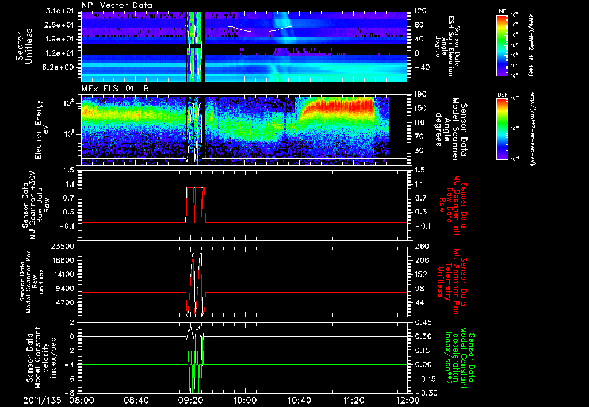Click the 10:00 time axis label
Viewport: 589px width, 407px height.
point(245,400)
